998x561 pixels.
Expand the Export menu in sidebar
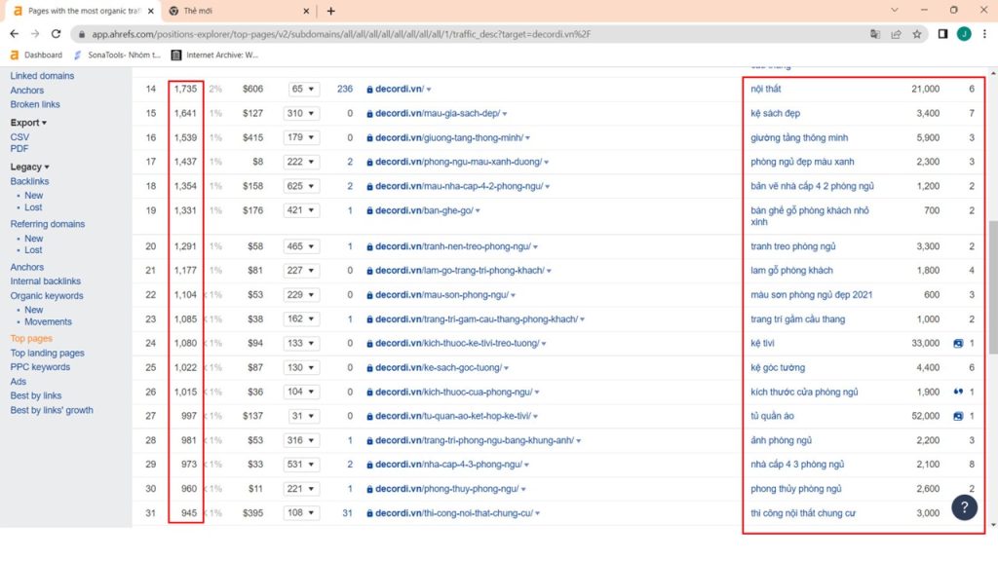[28, 123]
